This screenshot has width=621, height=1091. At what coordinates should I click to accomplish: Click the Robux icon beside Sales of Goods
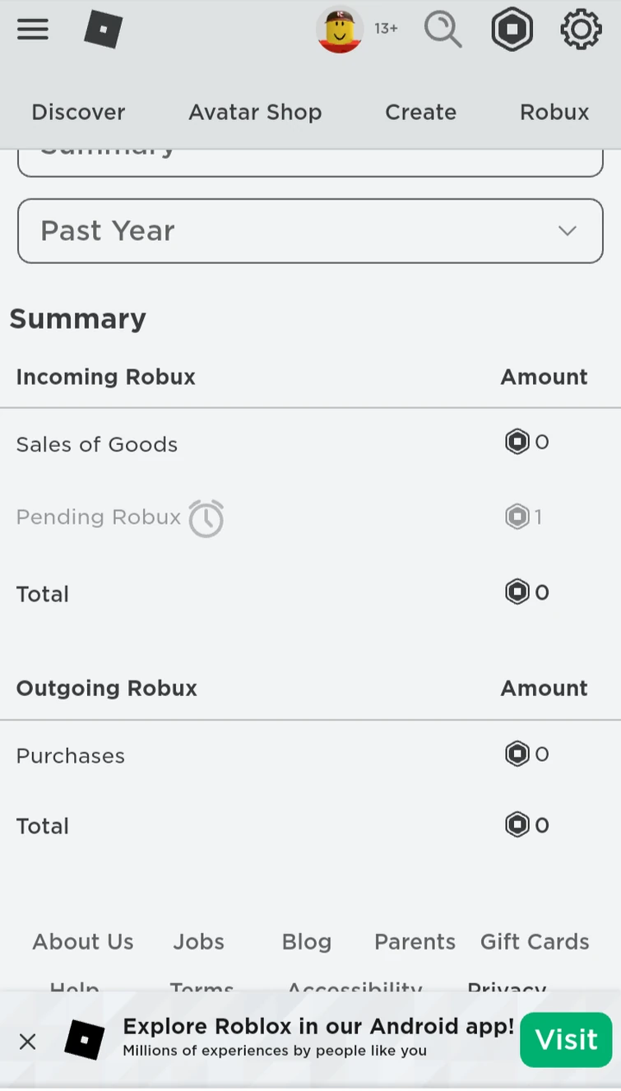tap(516, 441)
